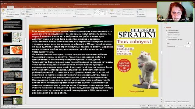Open the fill Color dropdown in the format pane
Screen dimensions: 195x109
pyautogui.click(x=189, y=43)
